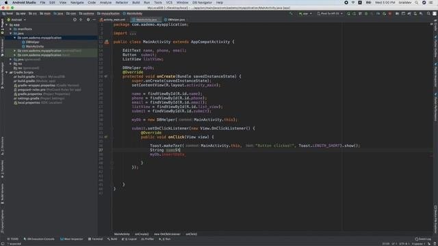Click the collapse-all icon in Project panel header
The image size is (438, 246).
(x=81, y=20)
